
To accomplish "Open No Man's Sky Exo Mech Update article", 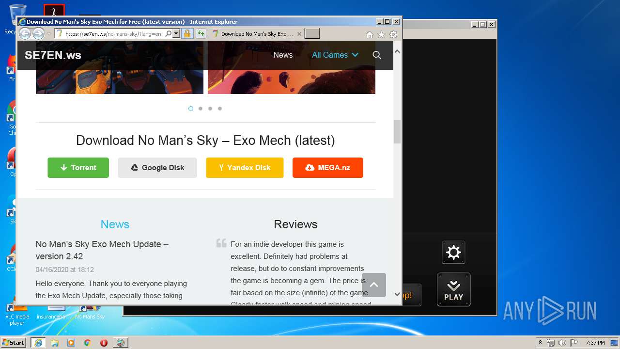I will [102, 250].
